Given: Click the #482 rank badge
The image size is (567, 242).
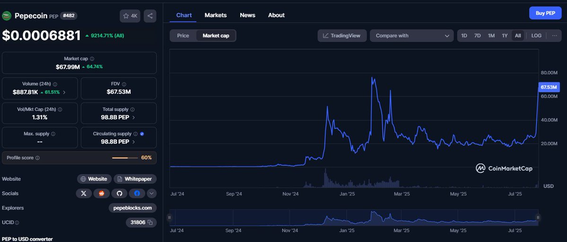Looking at the screenshot, I should pyautogui.click(x=69, y=16).
